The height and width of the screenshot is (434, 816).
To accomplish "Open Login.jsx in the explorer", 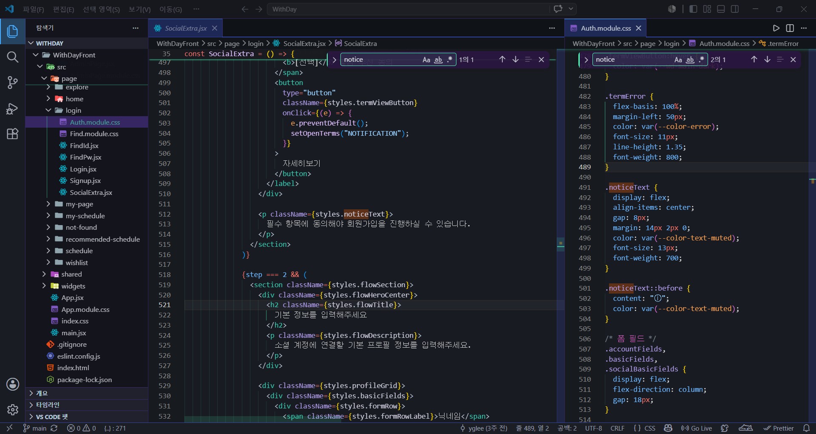I will [83, 169].
